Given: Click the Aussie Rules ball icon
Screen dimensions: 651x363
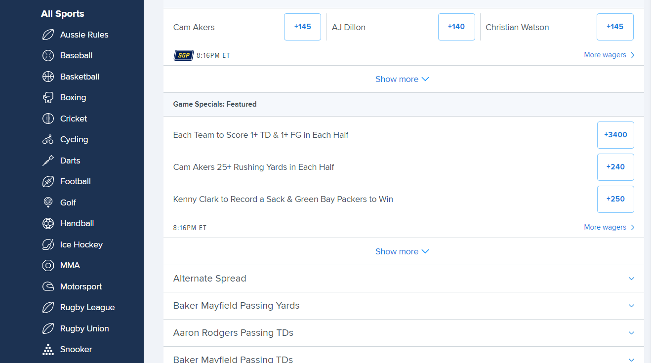Looking at the screenshot, I should [x=48, y=35].
